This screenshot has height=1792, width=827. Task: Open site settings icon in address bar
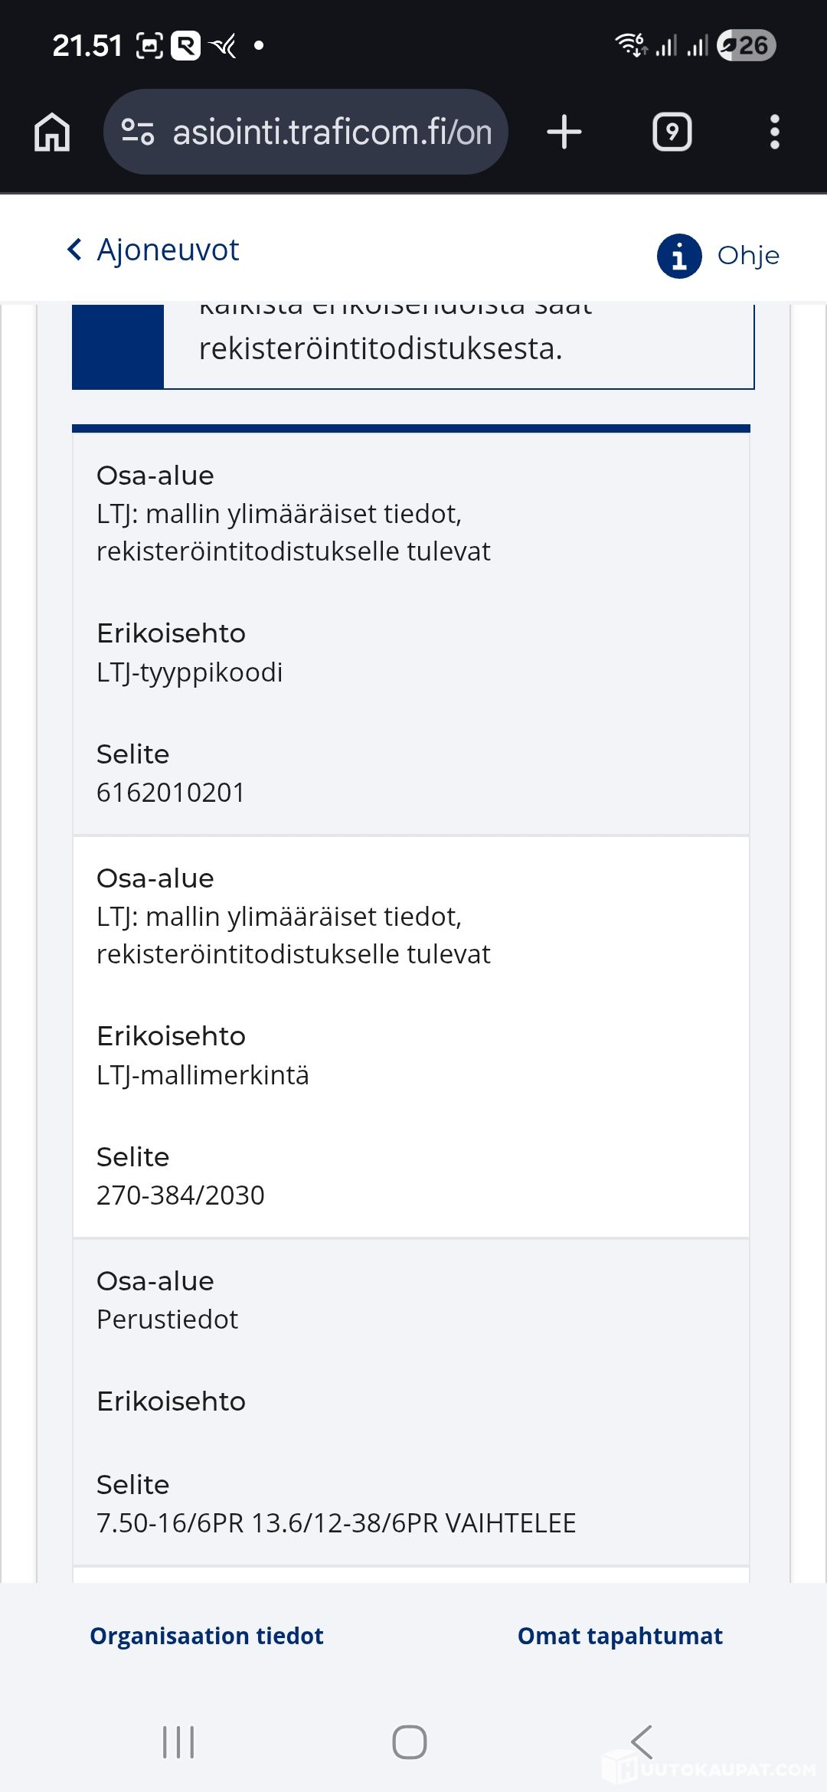[138, 132]
